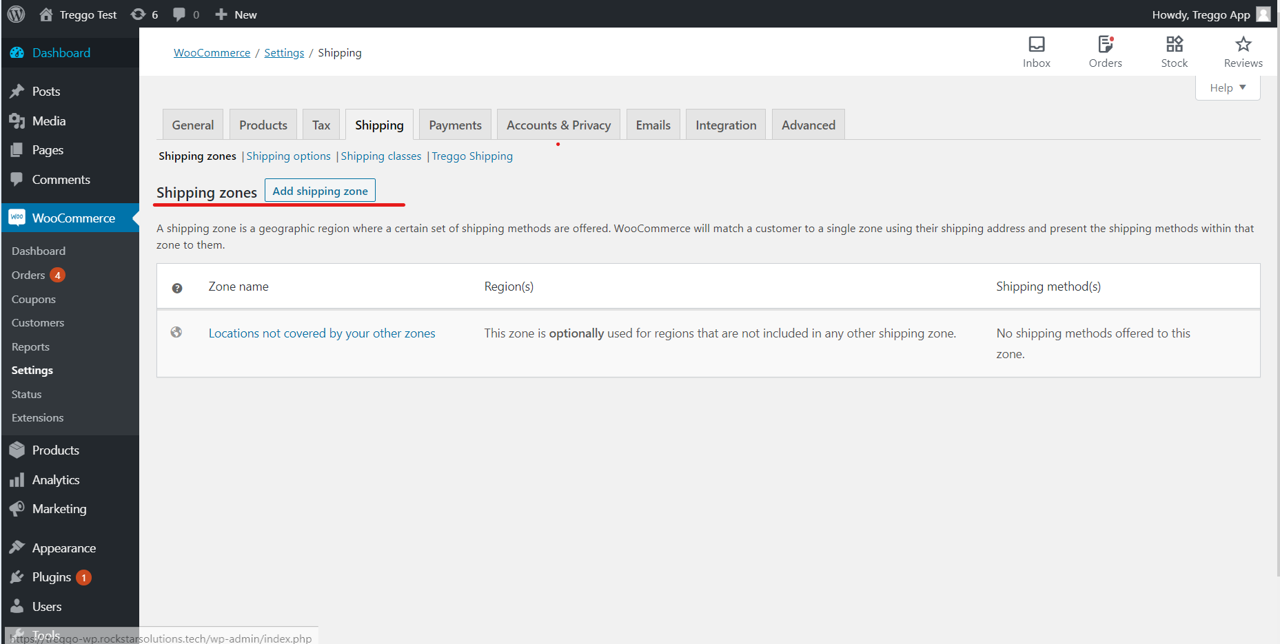Add New content from admin bar

point(236,14)
